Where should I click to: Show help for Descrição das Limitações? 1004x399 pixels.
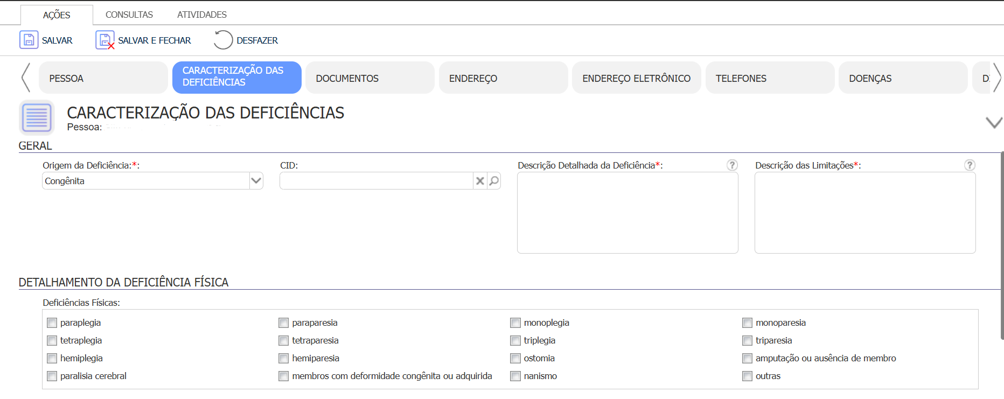(x=970, y=165)
